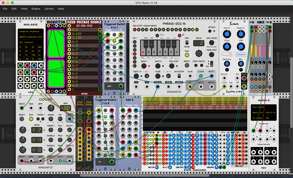Click the BPM knob on CLOCKED
This screenshot has width=293, height=178.
[x=51, y=108]
